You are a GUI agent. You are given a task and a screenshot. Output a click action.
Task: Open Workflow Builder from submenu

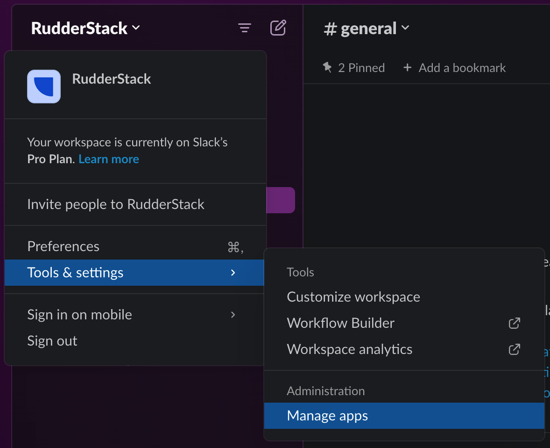pos(404,323)
